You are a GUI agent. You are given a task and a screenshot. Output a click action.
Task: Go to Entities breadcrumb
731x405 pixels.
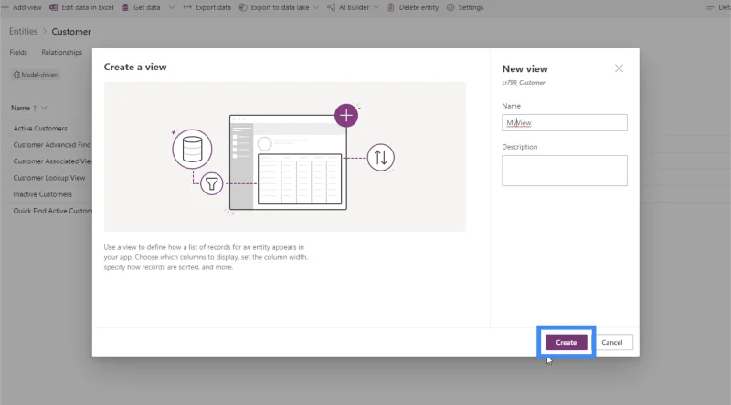(x=24, y=31)
